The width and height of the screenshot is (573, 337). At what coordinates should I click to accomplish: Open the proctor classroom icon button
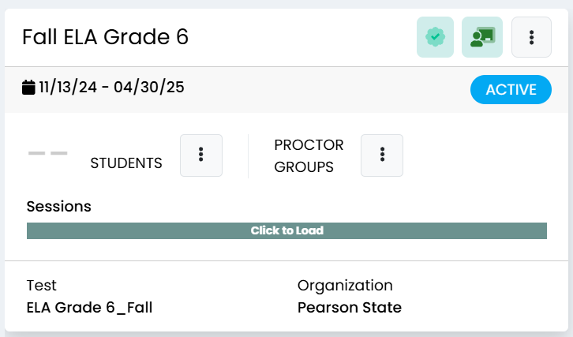click(482, 37)
